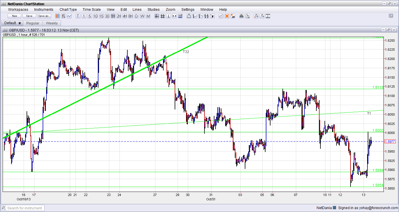Click the zoom in magnifier icon
Image resolution: width=399 pixels, height=212 pixels.
[256, 16]
